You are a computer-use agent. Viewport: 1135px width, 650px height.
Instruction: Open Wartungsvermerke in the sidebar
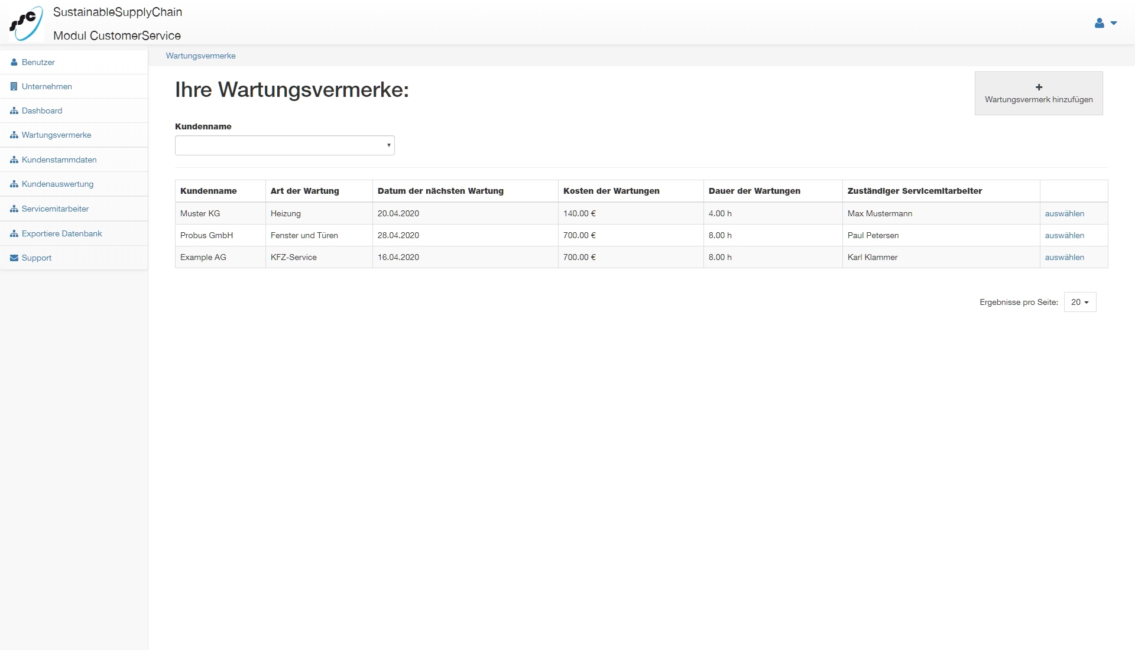point(56,135)
